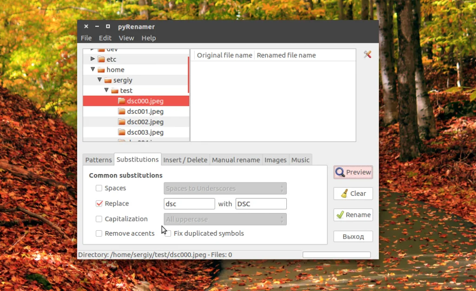Click the folder tree vertical scrollbar
476x291 pixels.
tap(189, 75)
